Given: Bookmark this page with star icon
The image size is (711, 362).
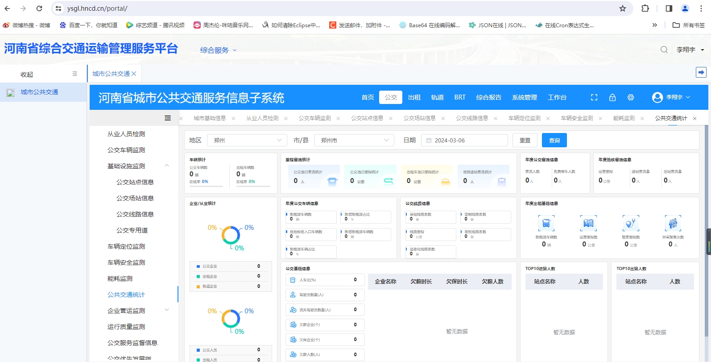Looking at the screenshot, I should (623, 8).
